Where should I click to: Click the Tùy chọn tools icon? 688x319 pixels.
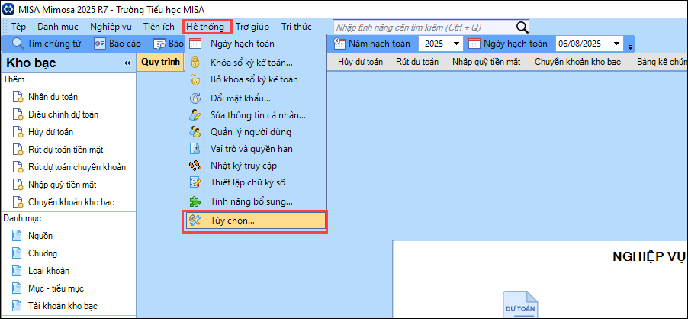pyautogui.click(x=195, y=221)
